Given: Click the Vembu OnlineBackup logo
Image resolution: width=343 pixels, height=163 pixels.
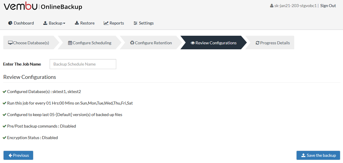Looking at the screenshot, I should pos(43,6).
